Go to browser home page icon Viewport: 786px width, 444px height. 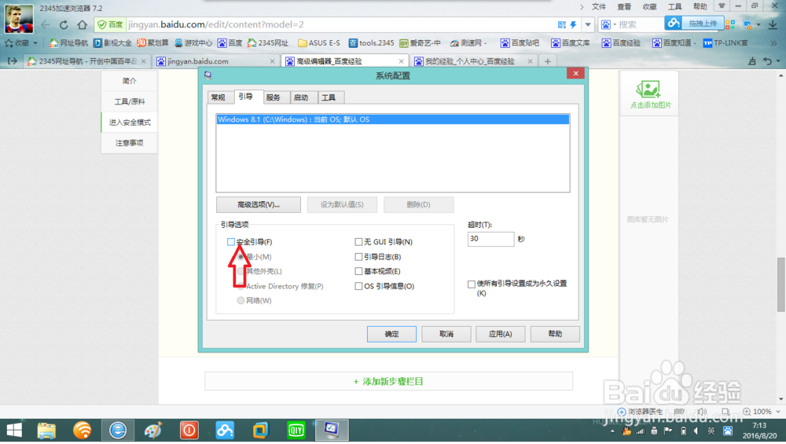(x=83, y=24)
